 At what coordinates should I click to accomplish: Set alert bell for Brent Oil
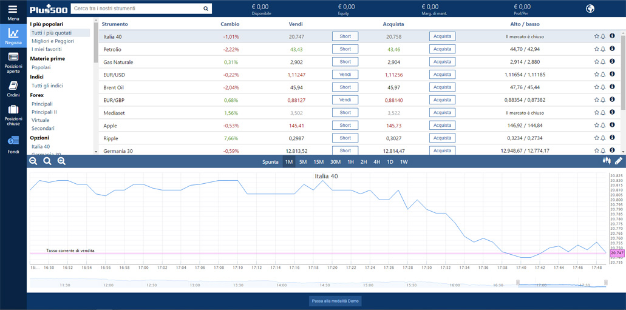tap(603, 87)
